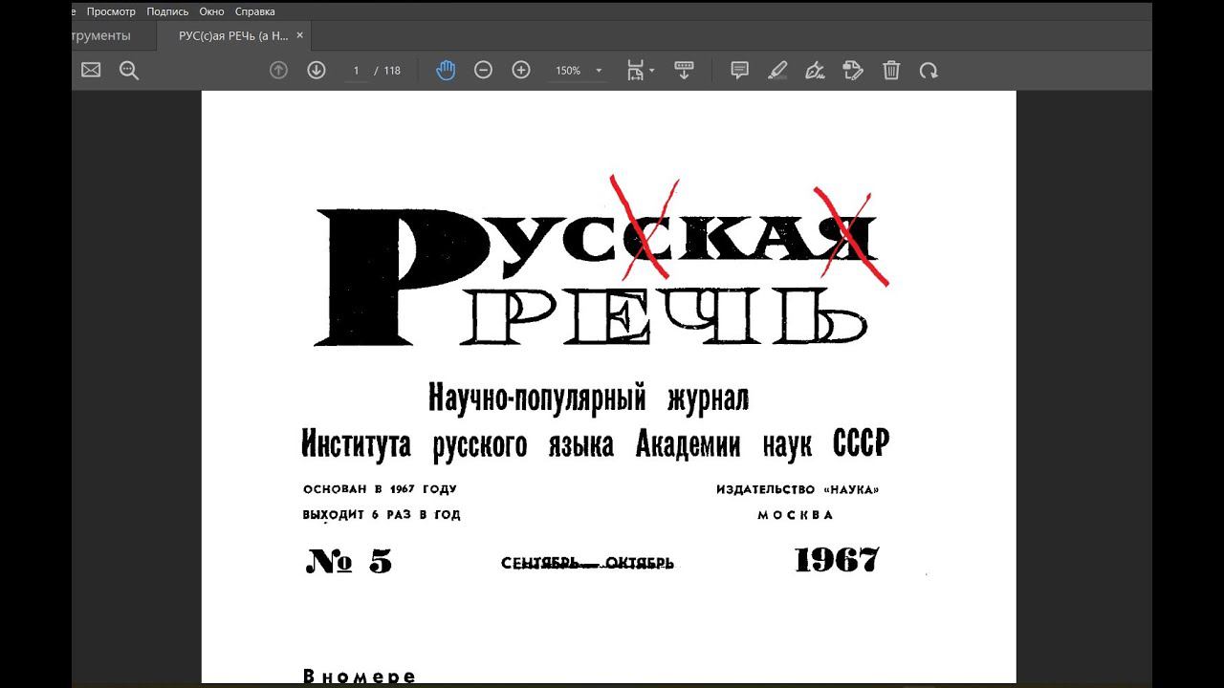Screen dimensions: 1224x688
Task: Close the РУС(с)ая РЕЧЬ document tab
Action: pyautogui.click(x=299, y=35)
